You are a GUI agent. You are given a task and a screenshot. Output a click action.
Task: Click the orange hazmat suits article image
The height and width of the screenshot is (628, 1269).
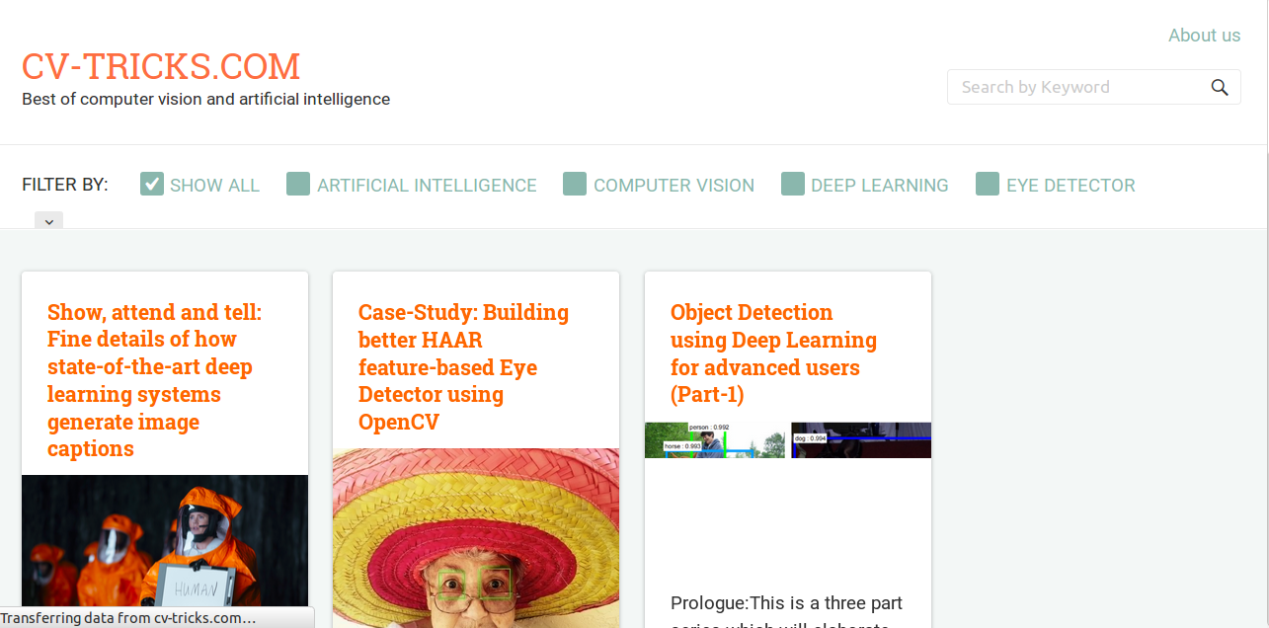[165, 551]
